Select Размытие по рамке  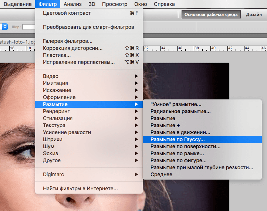tap(202, 153)
